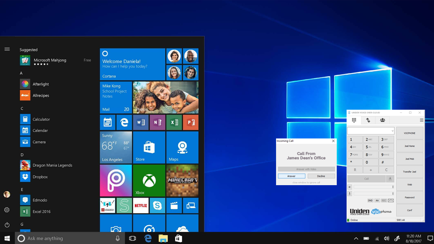Open the call history arrows tab
This screenshot has width=434, height=244.
coord(368,120)
